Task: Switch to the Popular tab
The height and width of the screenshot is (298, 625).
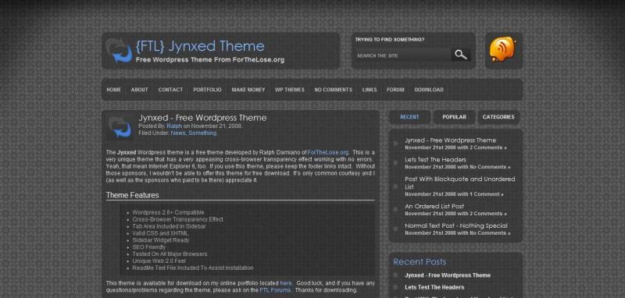Action: click(454, 117)
